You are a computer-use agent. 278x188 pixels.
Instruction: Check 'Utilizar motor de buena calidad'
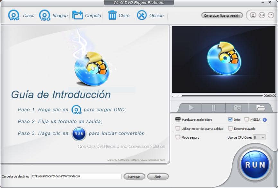coord(178,128)
